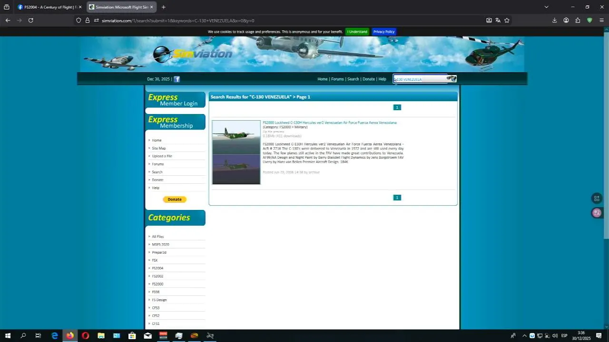Click the padlock site info icon
The height and width of the screenshot is (342, 609).
click(x=88, y=20)
